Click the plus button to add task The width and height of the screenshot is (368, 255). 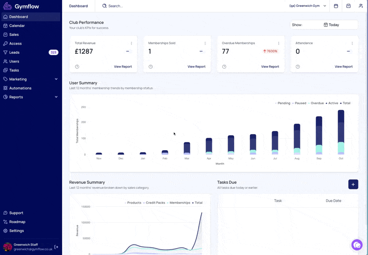(353, 184)
